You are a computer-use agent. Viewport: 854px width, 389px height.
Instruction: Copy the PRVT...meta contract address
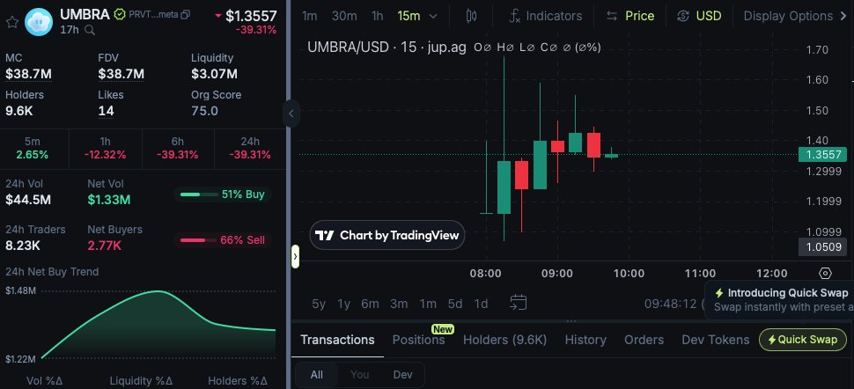click(184, 16)
